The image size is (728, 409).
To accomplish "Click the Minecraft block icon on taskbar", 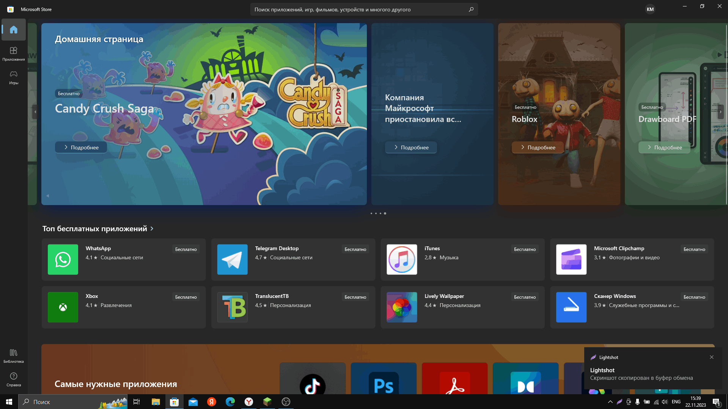I will tap(267, 402).
